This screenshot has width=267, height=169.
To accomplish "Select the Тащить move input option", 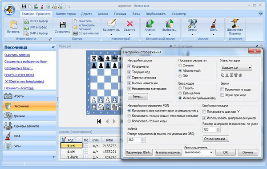I will [x=180, y=88].
